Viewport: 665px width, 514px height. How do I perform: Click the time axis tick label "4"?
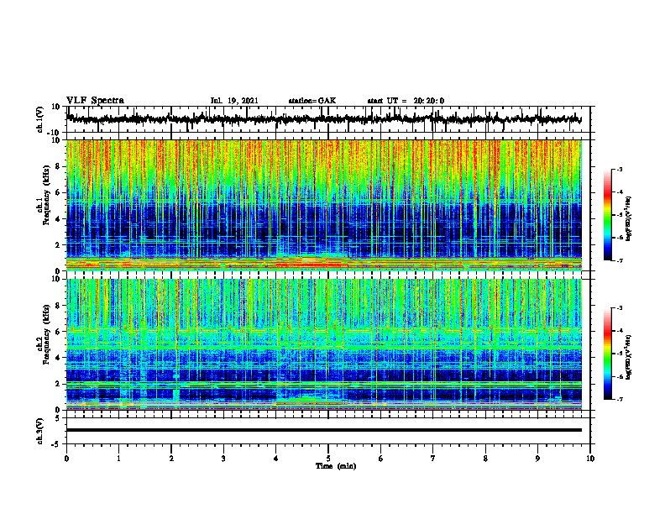[x=276, y=459]
